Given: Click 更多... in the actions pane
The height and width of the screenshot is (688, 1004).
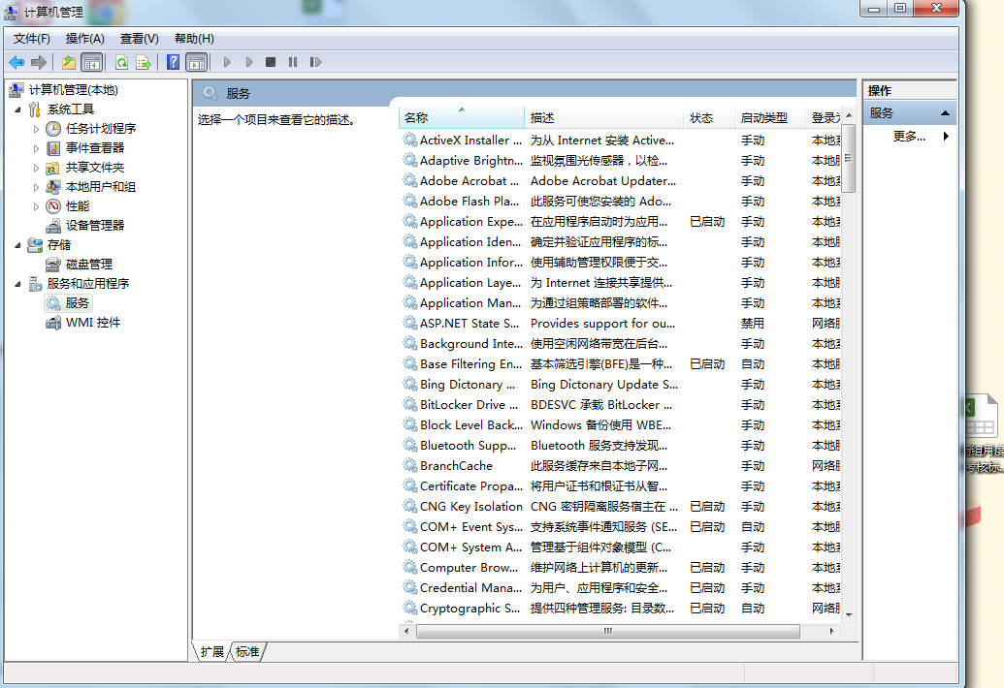Looking at the screenshot, I should coord(908,137).
